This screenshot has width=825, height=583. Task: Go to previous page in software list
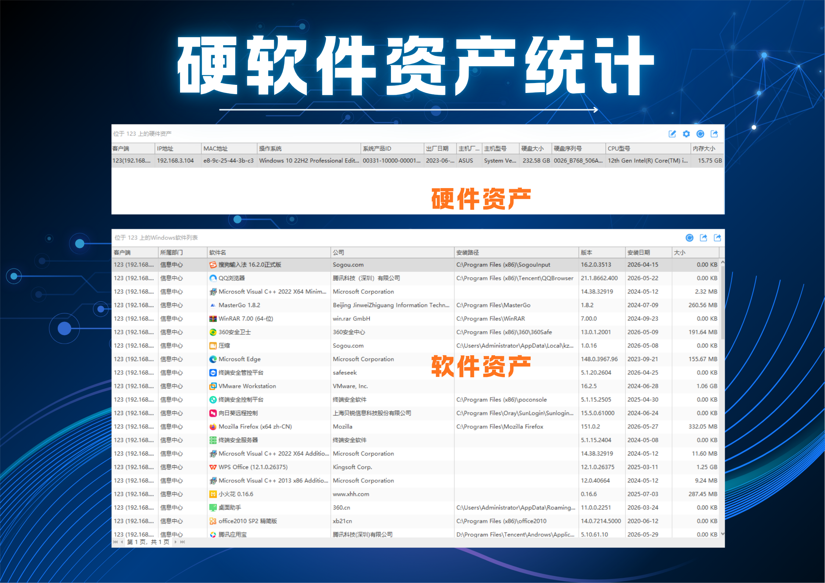[x=122, y=542]
